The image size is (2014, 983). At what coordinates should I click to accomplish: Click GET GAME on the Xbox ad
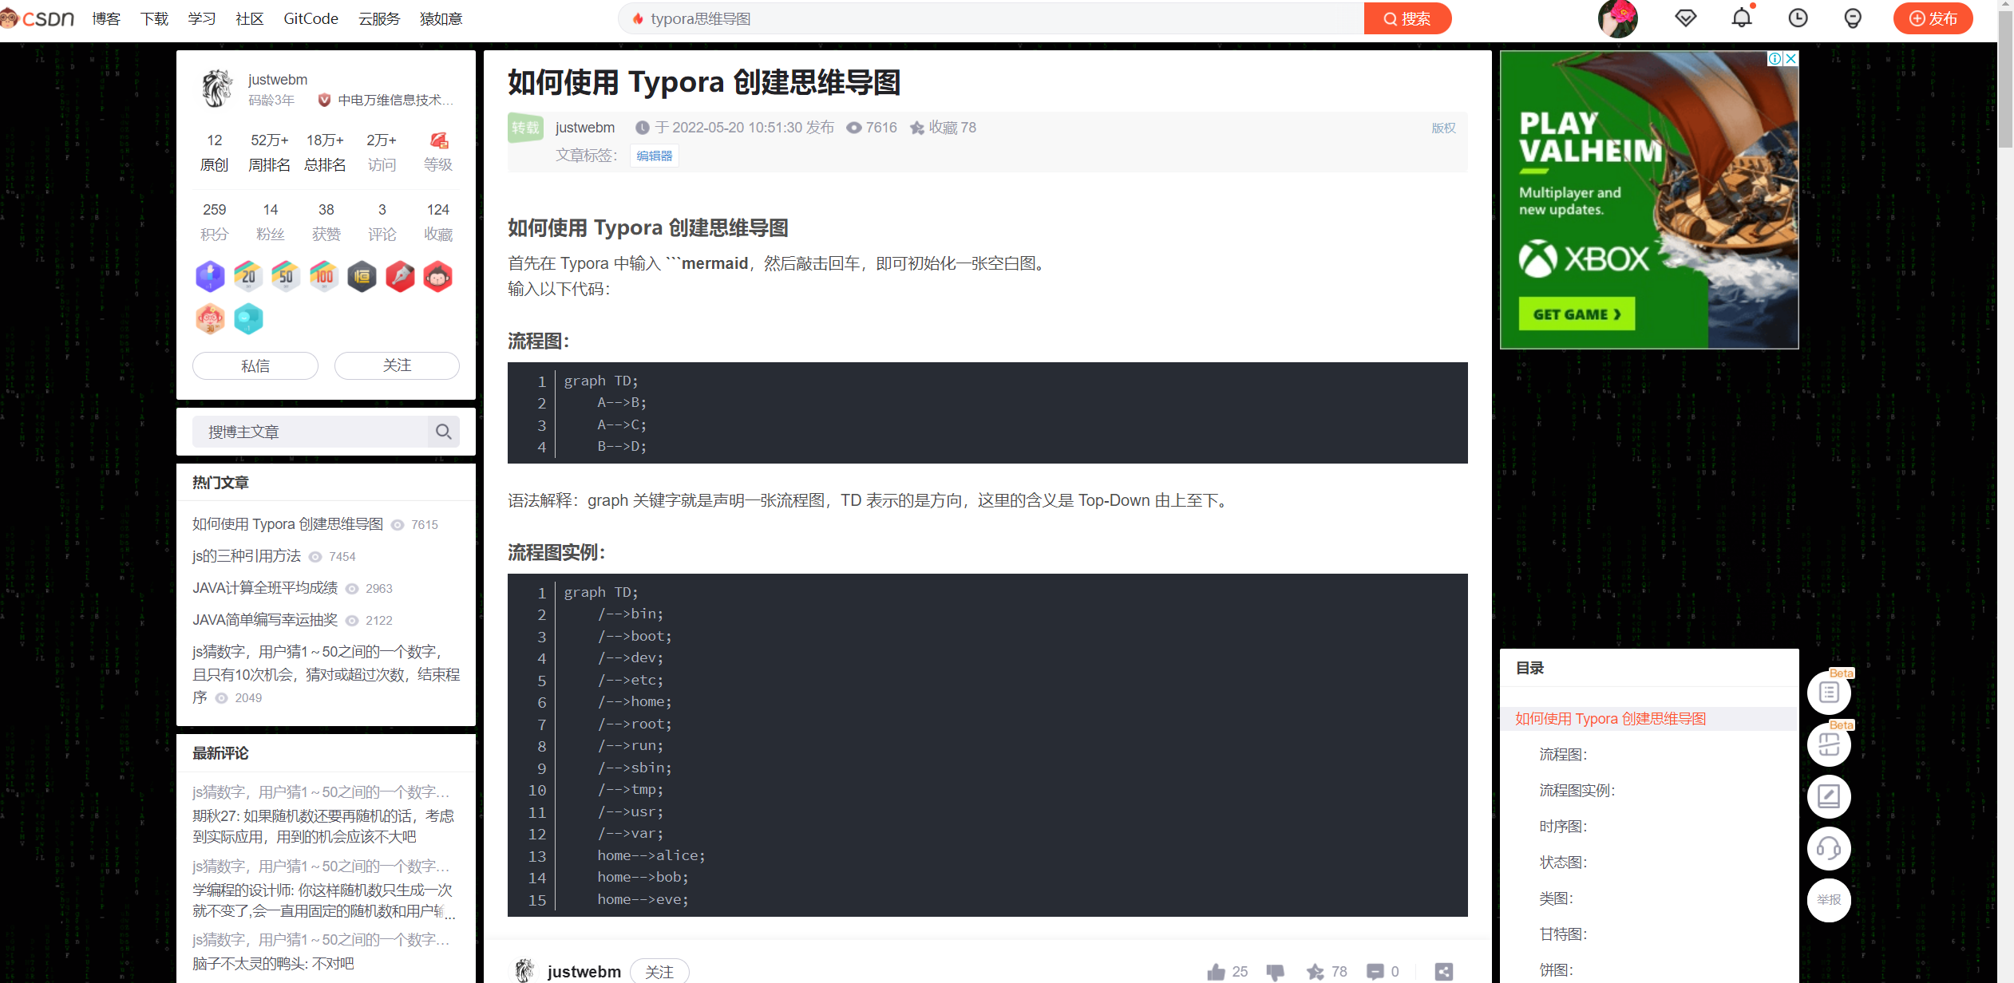tap(1577, 314)
